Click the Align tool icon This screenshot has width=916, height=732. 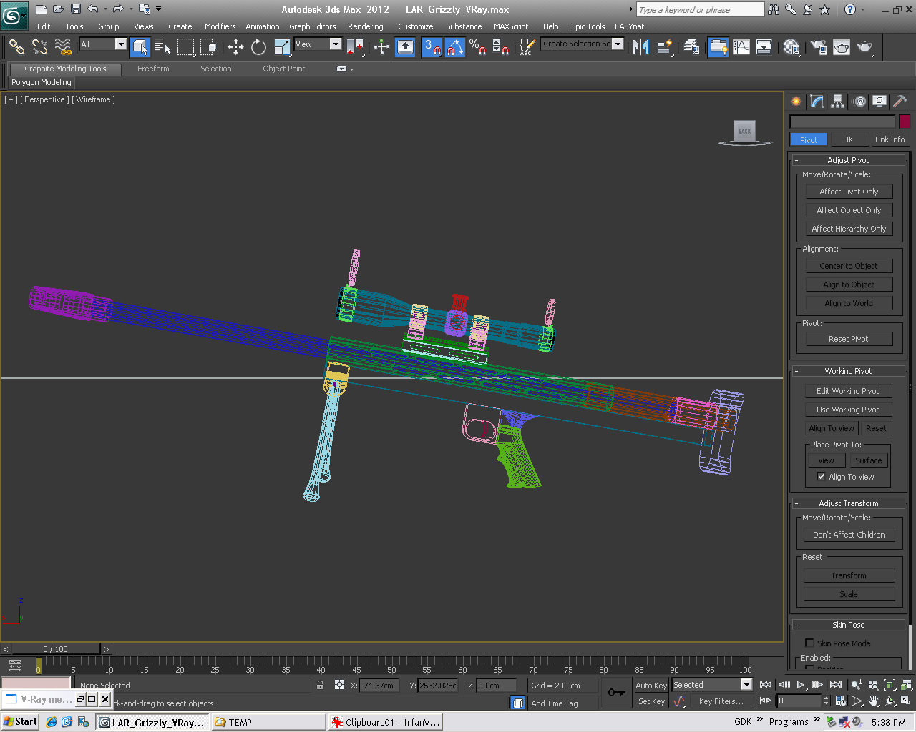664,47
